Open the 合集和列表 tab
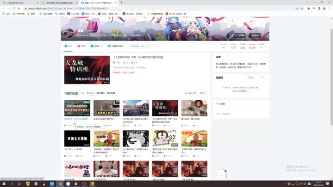The image size is (333, 187). (x=116, y=46)
